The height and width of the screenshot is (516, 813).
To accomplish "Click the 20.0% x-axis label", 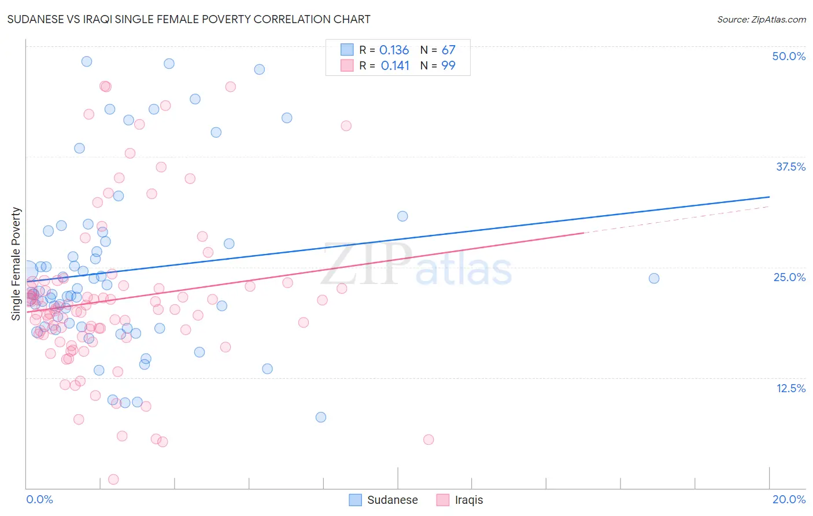I will tap(789, 499).
